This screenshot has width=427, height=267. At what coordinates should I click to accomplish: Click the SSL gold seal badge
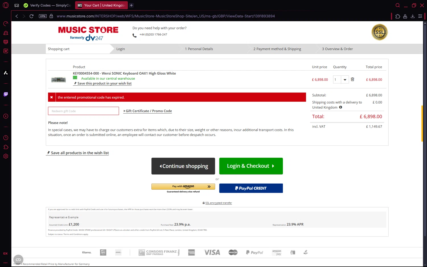point(379,32)
